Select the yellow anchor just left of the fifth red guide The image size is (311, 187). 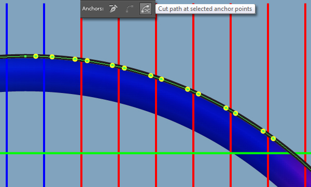[x=226, y=108]
